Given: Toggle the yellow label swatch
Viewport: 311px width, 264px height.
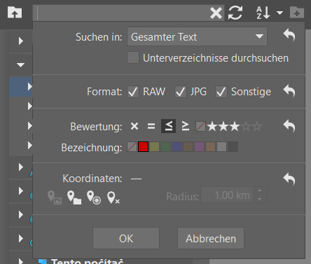Looking at the screenshot, I should [154, 147].
